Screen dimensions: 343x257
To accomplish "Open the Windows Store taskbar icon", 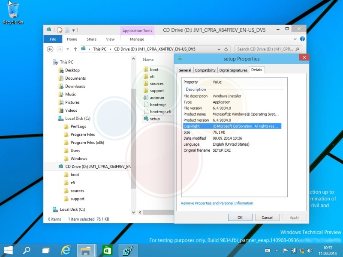I will 107,250.
